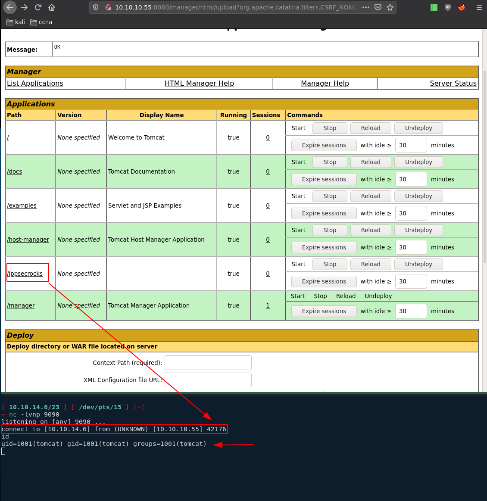
Task: Open the Firefox hamburger menu
Action: (x=479, y=7)
